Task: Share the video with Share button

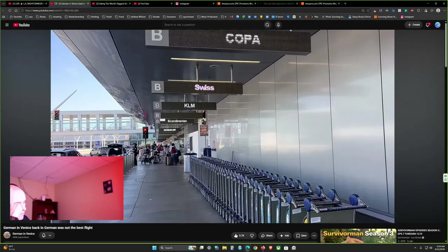Action: pyautogui.click(x=267, y=236)
